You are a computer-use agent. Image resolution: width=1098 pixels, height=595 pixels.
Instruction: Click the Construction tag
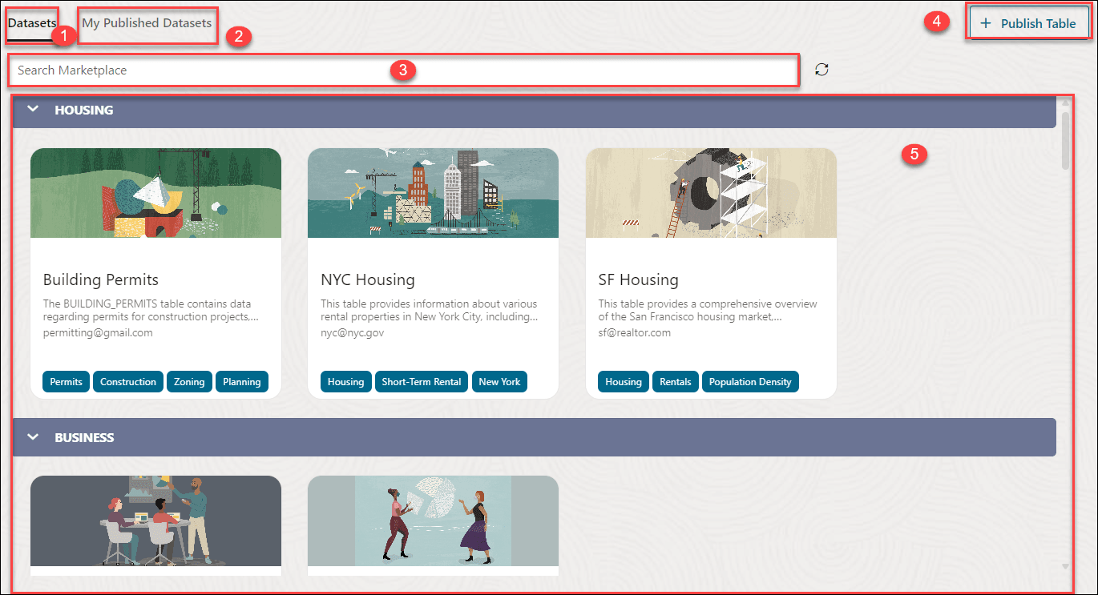(x=127, y=381)
